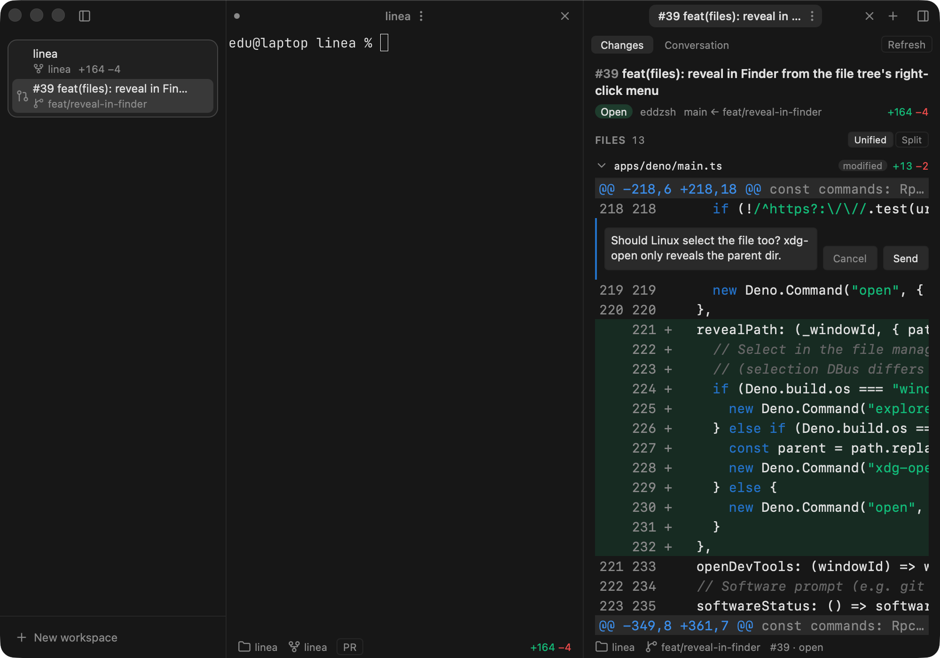
Task: Toggle the right side panel icon
Action: click(923, 16)
